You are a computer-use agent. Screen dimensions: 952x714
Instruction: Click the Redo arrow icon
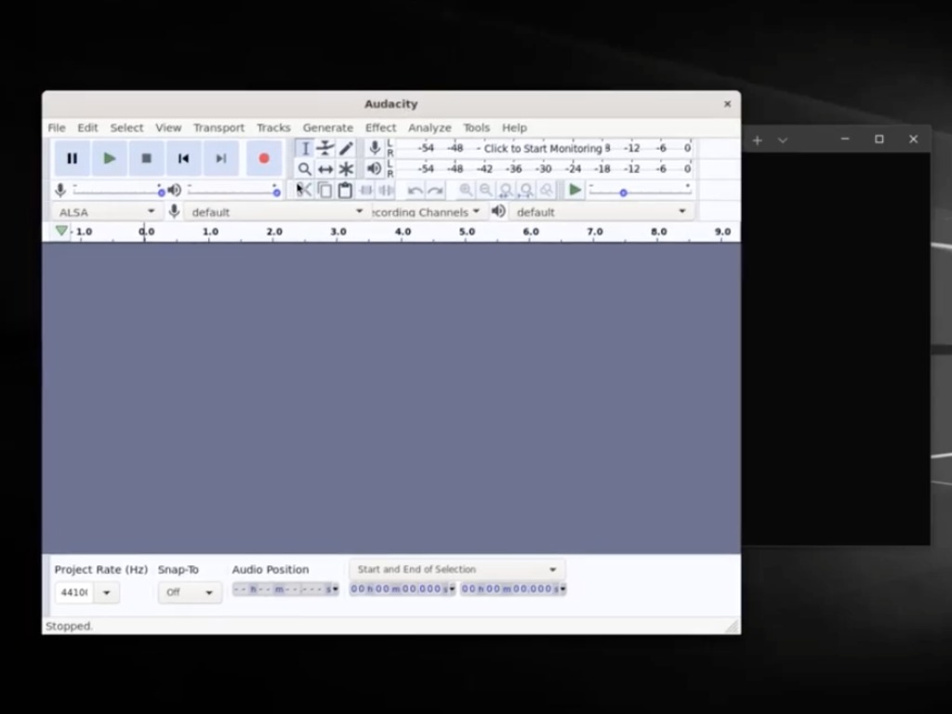pyautogui.click(x=435, y=191)
